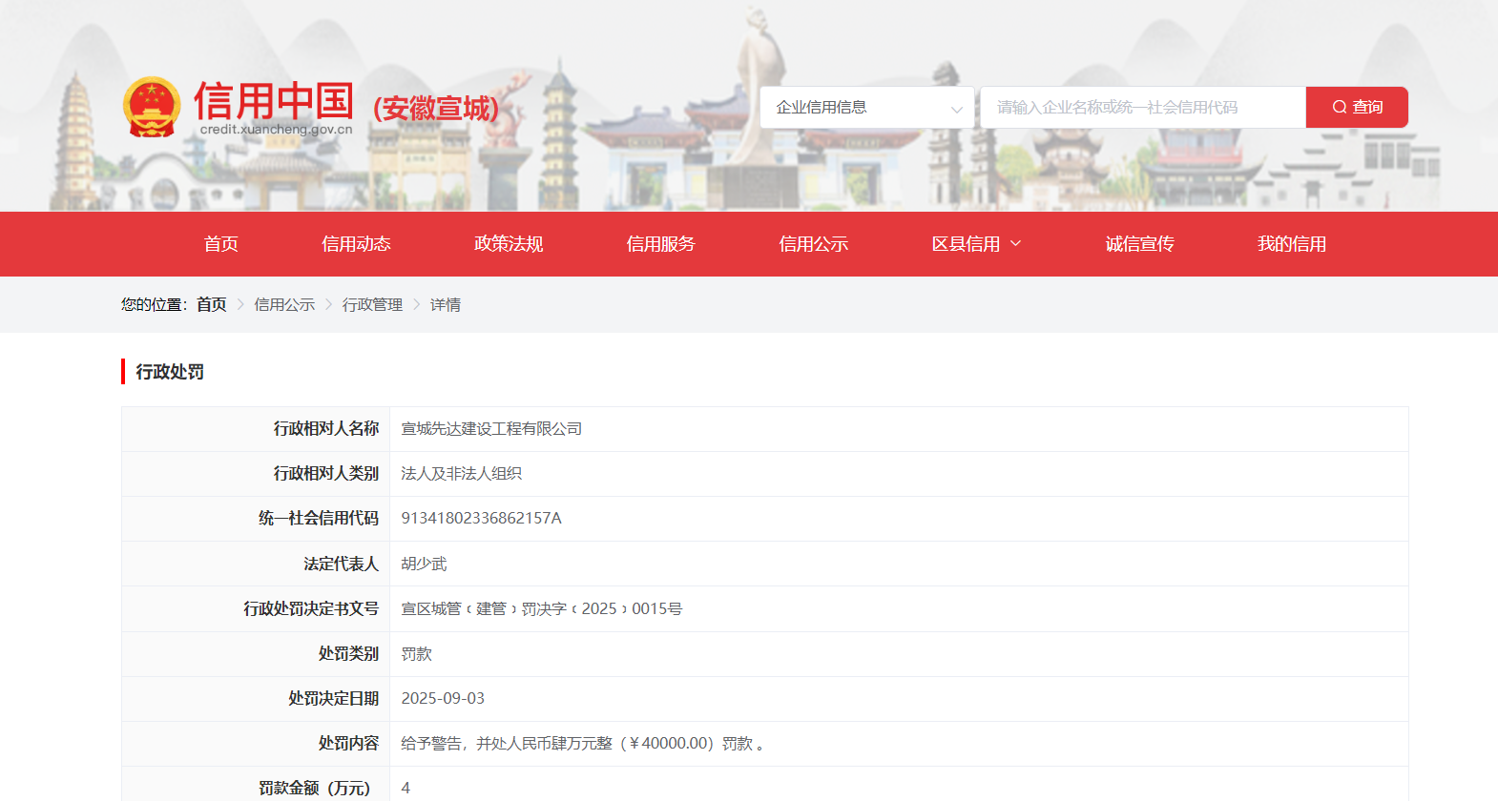Expand the 区县信用 menu chevron
The height and width of the screenshot is (801, 1498).
1015,244
